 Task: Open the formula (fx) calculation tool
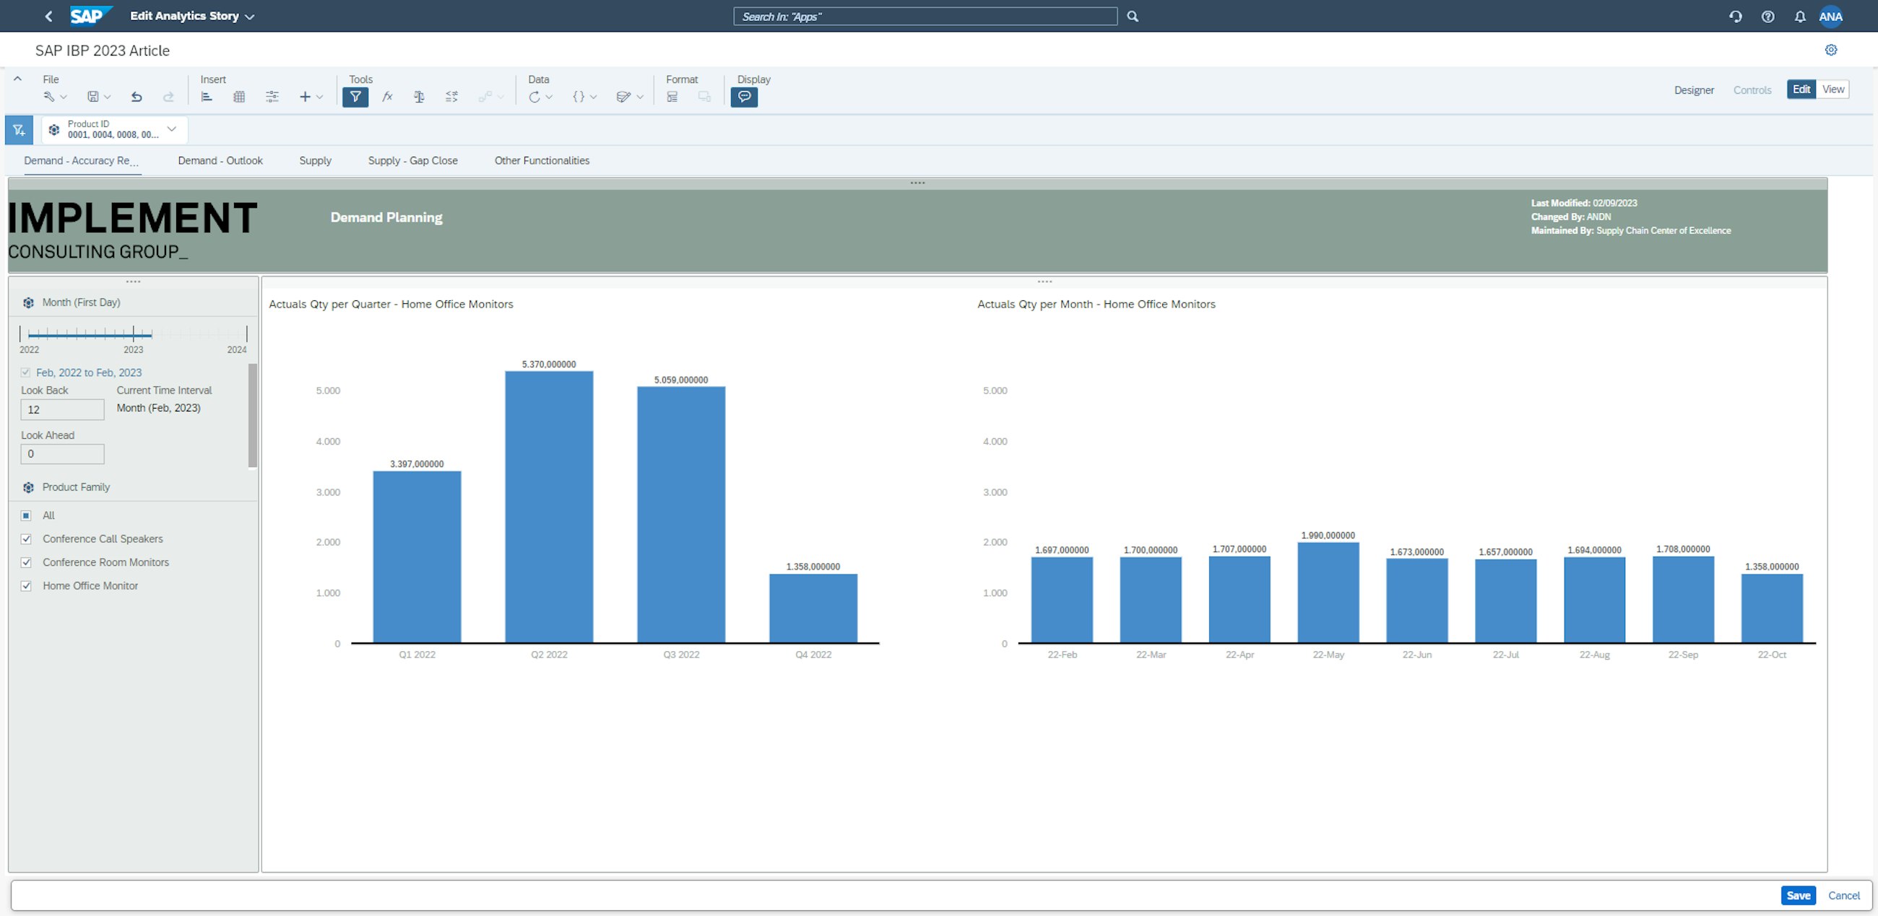[x=387, y=97]
